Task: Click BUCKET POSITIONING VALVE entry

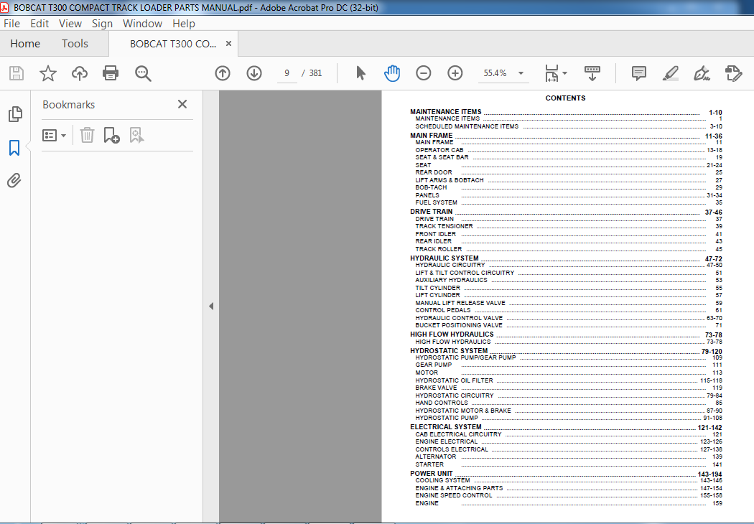Action: tap(459, 325)
